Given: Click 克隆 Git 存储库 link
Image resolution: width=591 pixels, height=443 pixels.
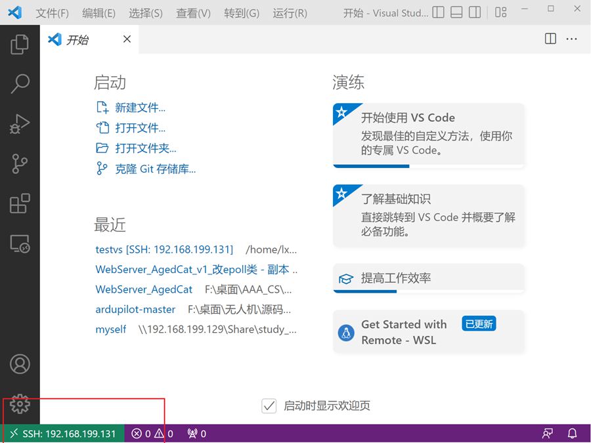Looking at the screenshot, I should [155, 169].
